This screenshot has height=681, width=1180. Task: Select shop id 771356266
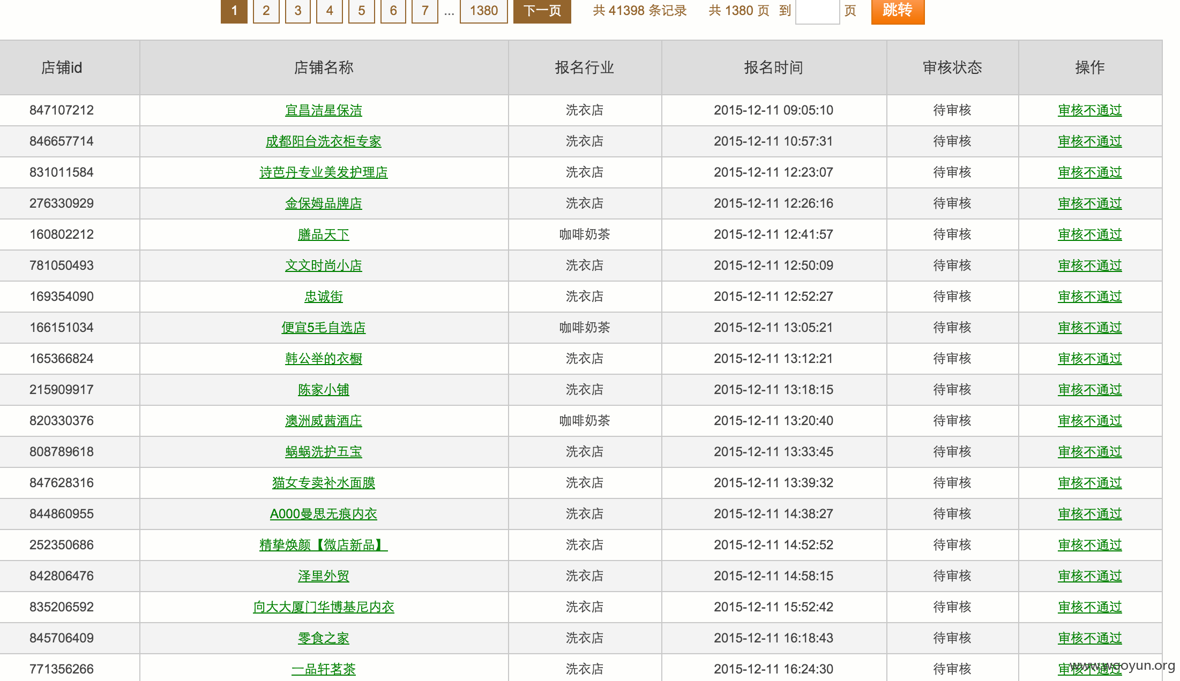click(62, 669)
